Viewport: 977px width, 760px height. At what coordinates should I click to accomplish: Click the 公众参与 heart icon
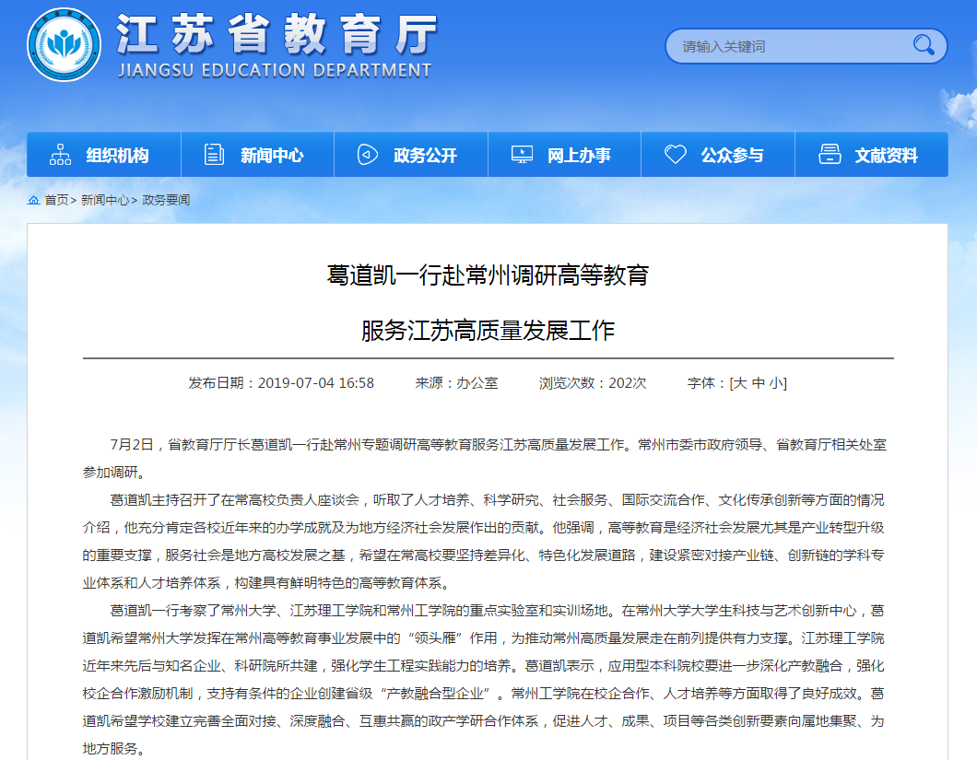(x=676, y=155)
